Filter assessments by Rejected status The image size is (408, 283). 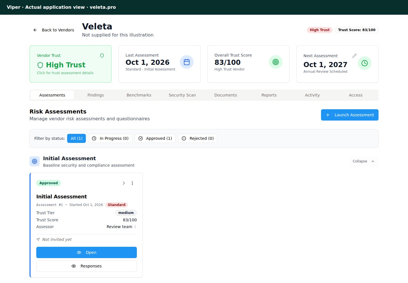point(198,138)
